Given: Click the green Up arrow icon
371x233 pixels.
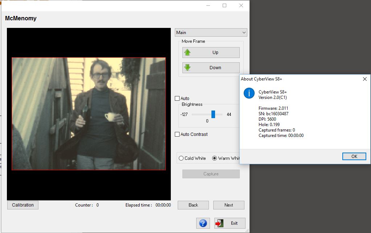Looking at the screenshot, I should tap(187, 53).
